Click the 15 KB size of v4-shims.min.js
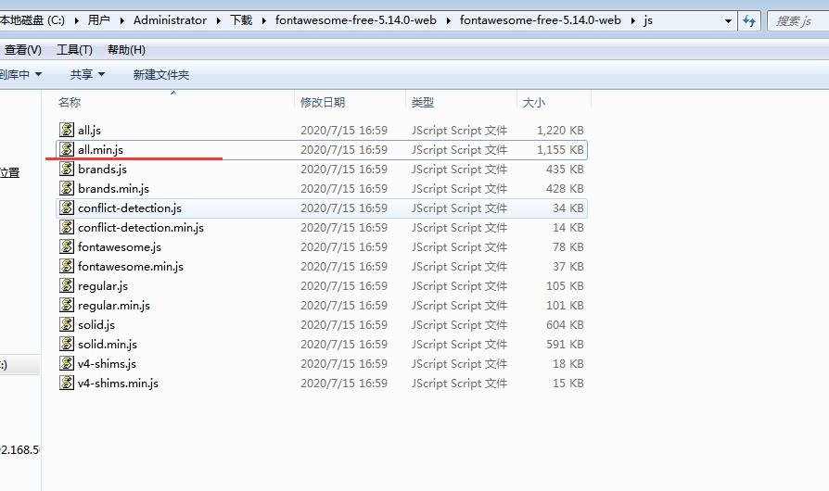The width and height of the screenshot is (829, 491). pos(568,384)
